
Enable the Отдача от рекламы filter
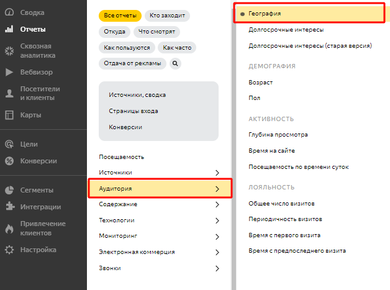click(132, 63)
